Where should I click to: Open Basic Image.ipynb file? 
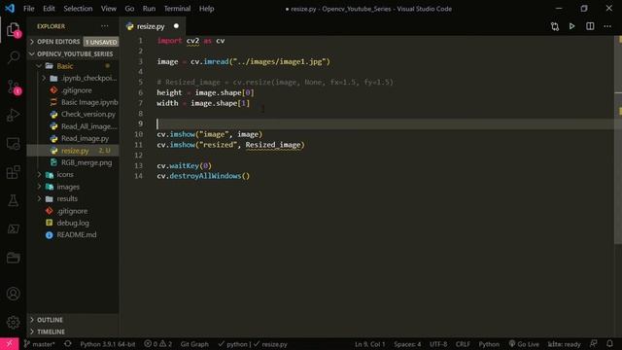tap(73, 102)
